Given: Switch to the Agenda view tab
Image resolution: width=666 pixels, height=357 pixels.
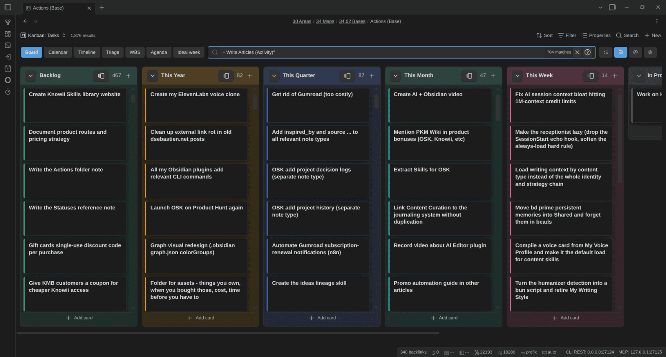Looking at the screenshot, I should pos(159,52).
